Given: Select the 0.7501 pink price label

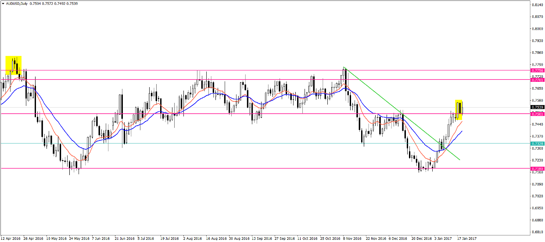Looking at the screenshot, I should pos(537,114).
